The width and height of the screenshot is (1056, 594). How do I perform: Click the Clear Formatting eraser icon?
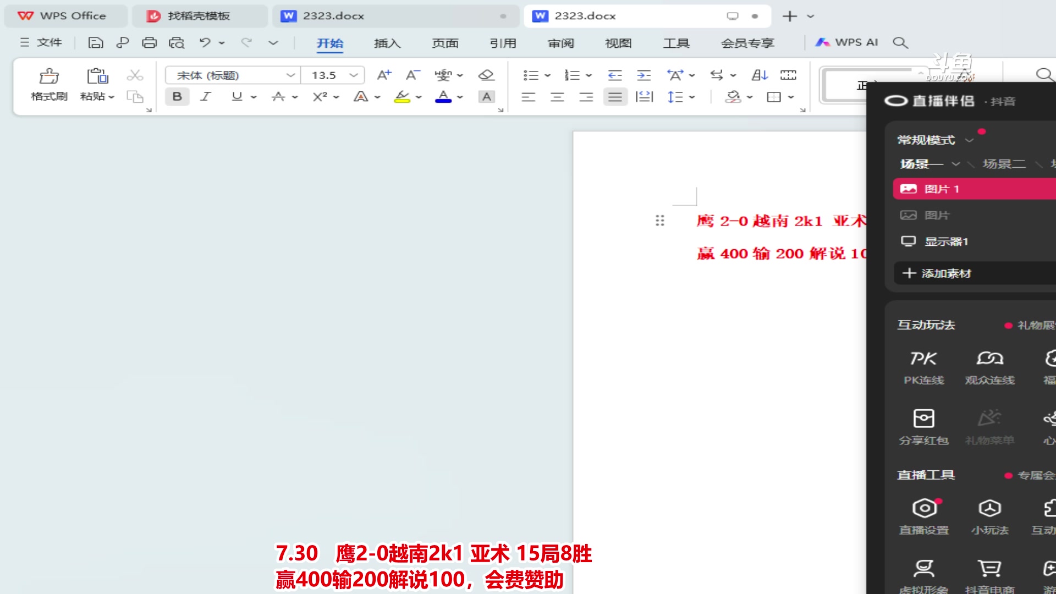[x=486, y=75]
